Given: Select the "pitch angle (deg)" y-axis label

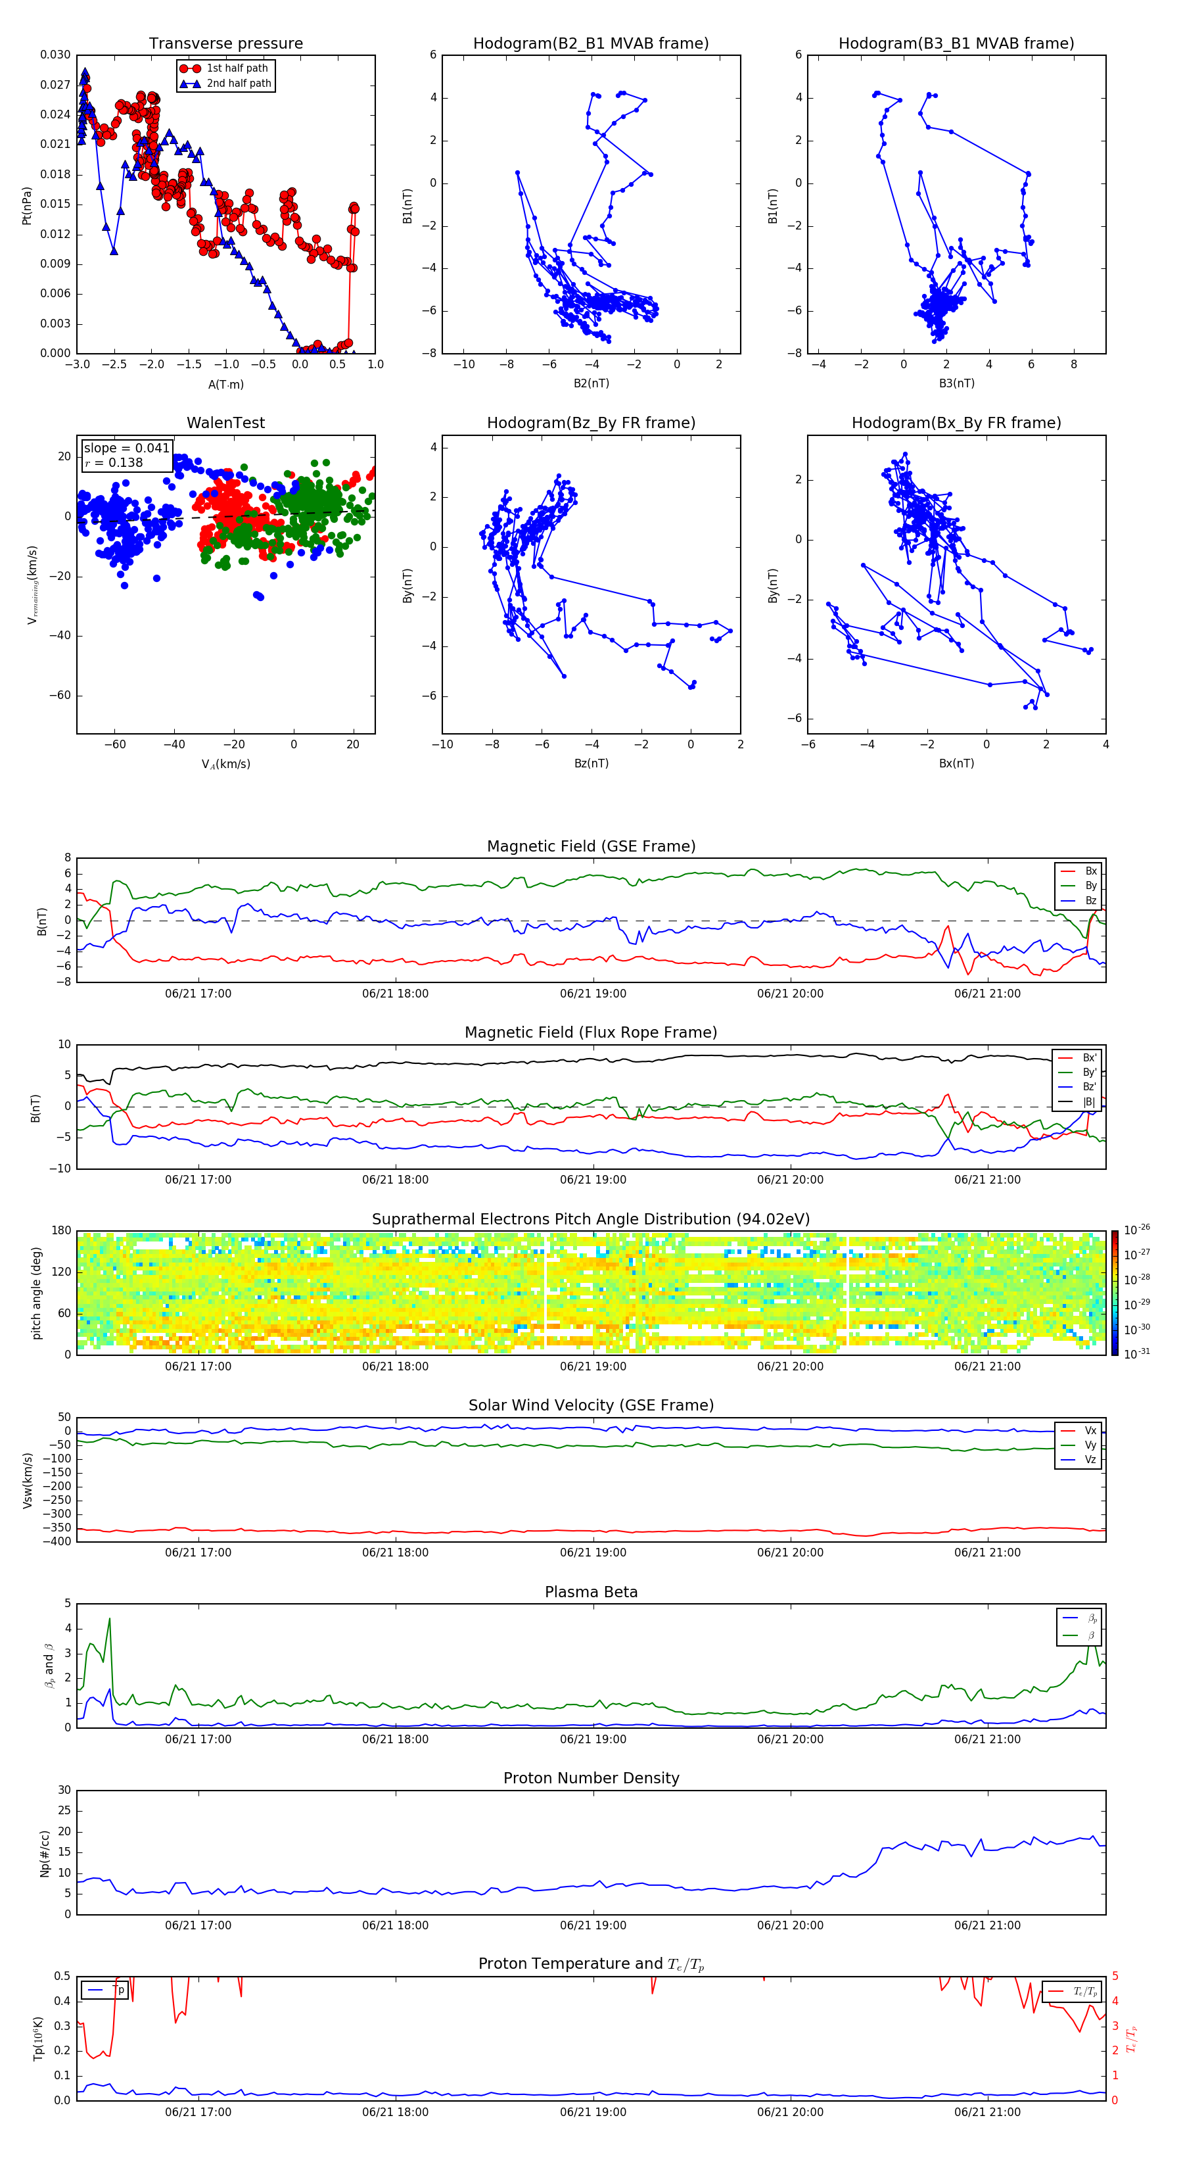Looking at the screenshot, I should 36,1293.
